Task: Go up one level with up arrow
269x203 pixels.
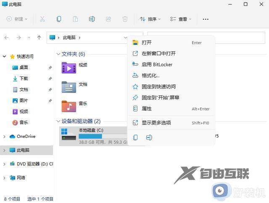Action: tap(39, 37)
